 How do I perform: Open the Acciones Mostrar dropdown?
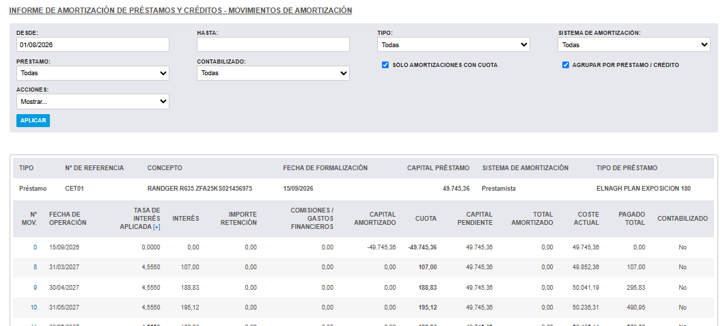coord(92,101)
